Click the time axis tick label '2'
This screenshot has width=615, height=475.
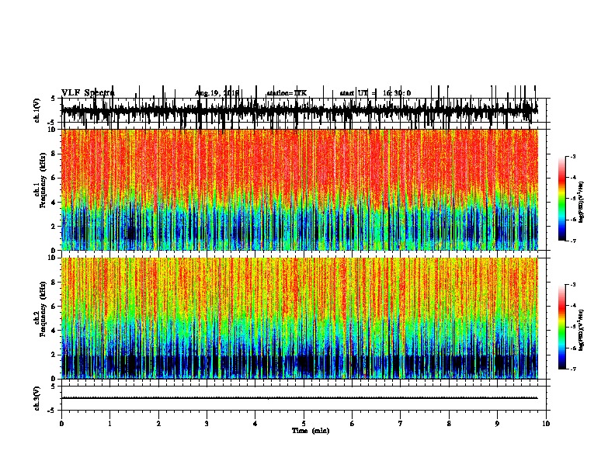(x=158, y=424)
